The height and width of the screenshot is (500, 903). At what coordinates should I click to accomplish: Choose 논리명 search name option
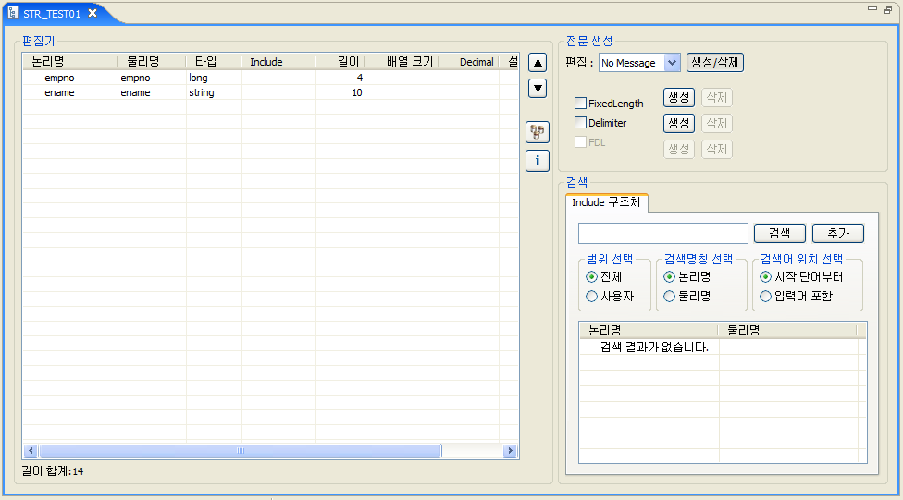tap(669, 276)
